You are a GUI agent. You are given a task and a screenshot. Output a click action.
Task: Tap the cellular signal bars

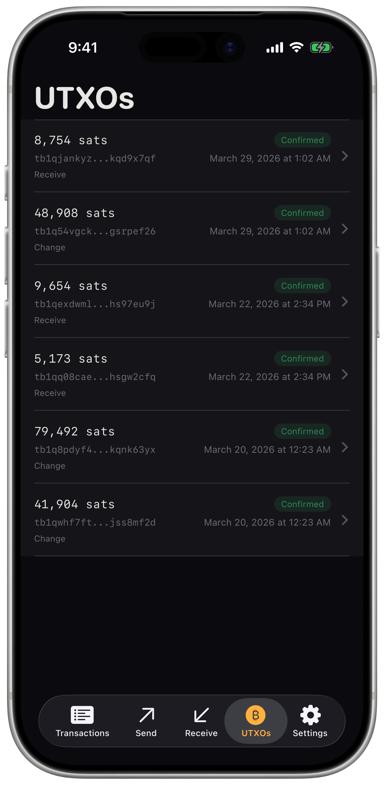(x=274, y=47)
